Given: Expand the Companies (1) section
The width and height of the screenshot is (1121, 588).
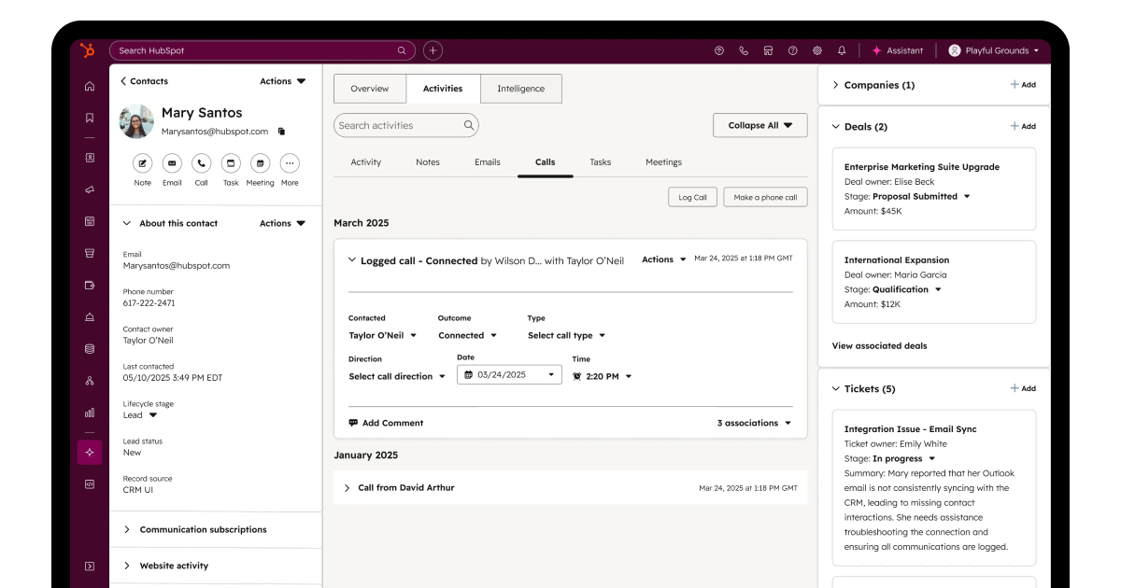Looking at the screenshot, I should (x=835, y=85).
